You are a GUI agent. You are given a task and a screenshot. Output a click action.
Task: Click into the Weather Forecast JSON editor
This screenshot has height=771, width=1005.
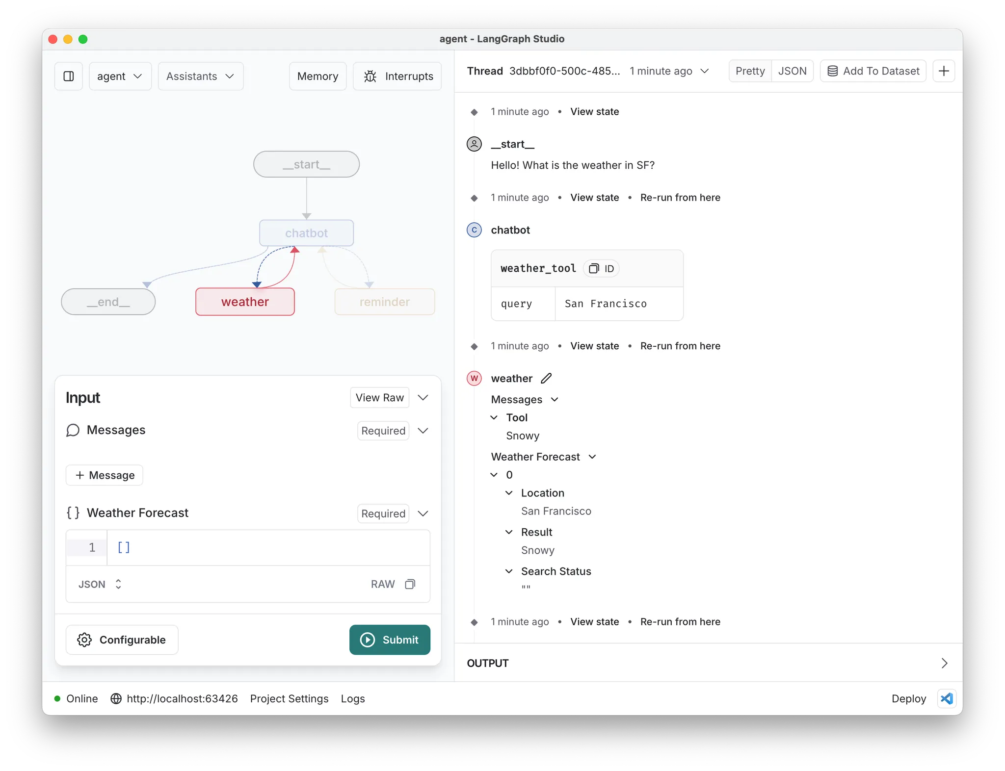point(268,547)
